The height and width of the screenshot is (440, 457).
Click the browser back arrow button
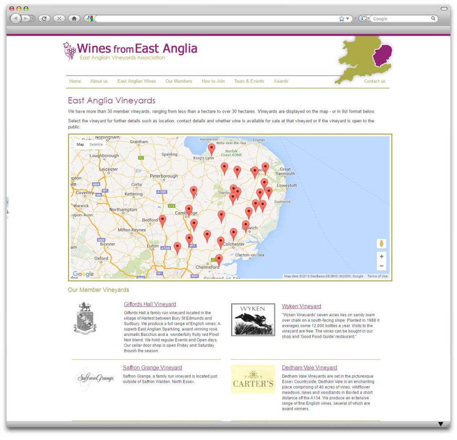click(x=16, y=18)
